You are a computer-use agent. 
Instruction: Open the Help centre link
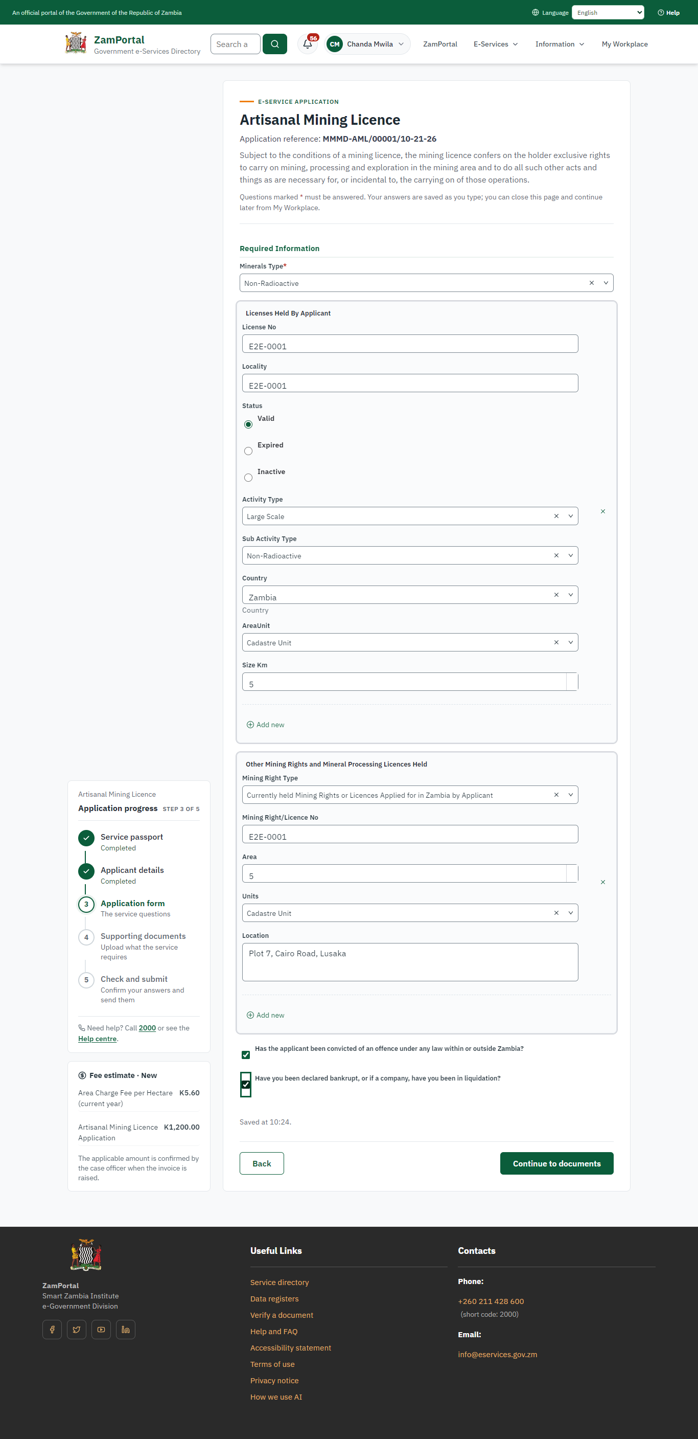pyautogui.click(x=97, y=1039)
